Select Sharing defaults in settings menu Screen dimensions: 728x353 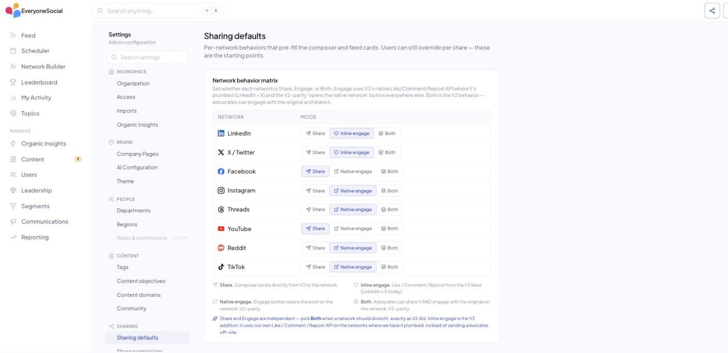click(147, 338)
